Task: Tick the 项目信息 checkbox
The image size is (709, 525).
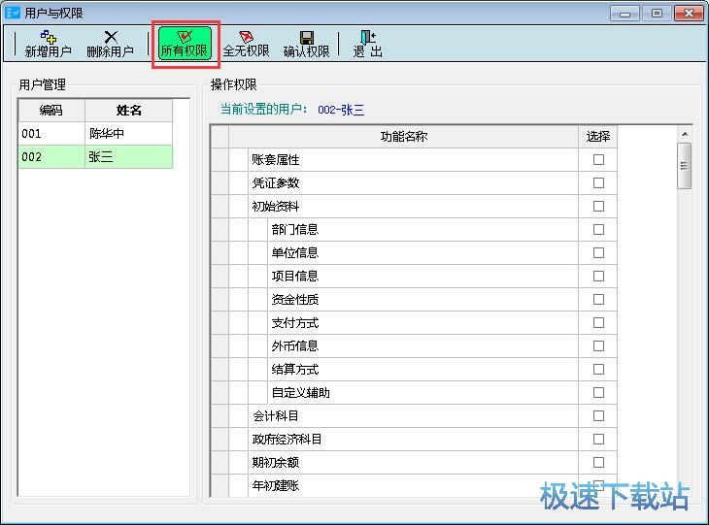Action: pos(598,276)
